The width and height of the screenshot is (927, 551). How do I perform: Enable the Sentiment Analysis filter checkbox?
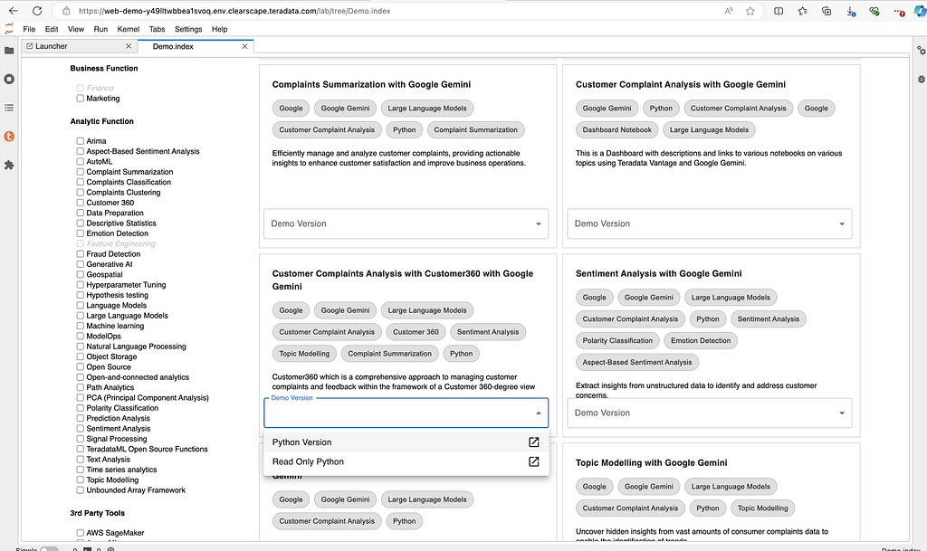(x=80, y=428)
